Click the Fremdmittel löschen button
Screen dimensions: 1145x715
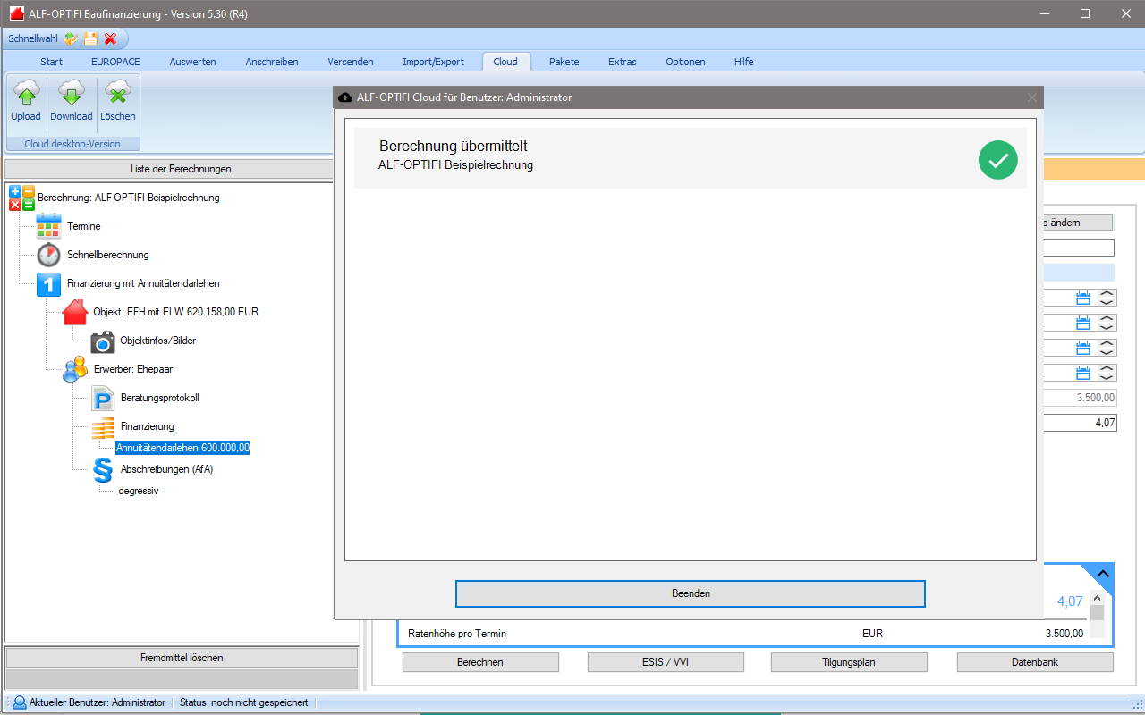click(x=182, y=658)
